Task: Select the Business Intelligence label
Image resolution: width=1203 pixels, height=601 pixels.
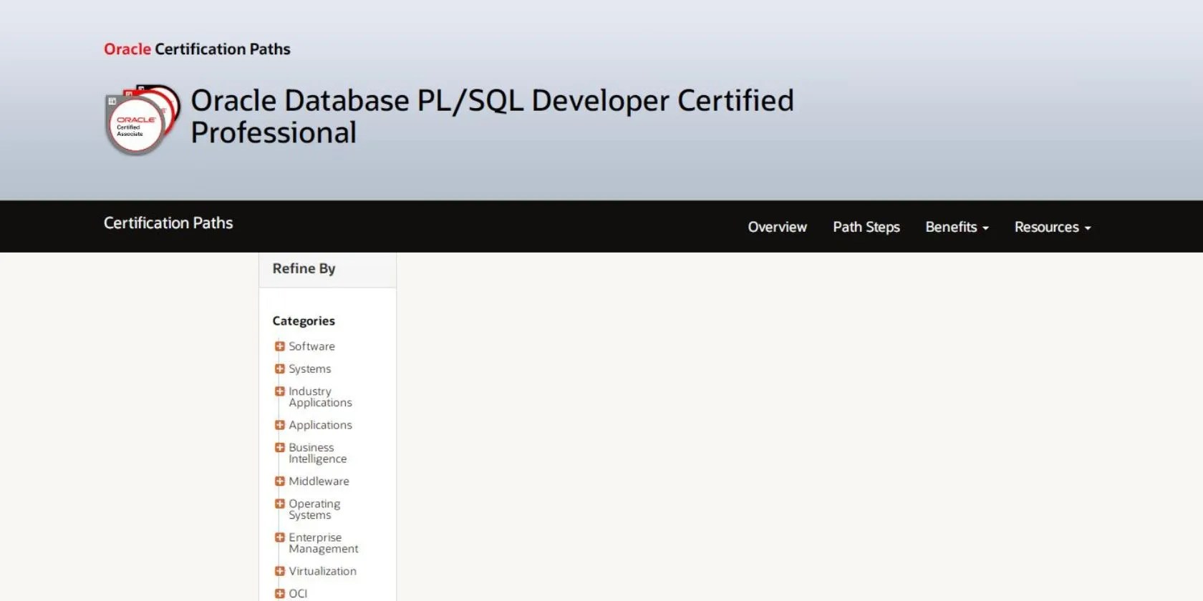Action: pyautogui.click(x=317, y=453)
